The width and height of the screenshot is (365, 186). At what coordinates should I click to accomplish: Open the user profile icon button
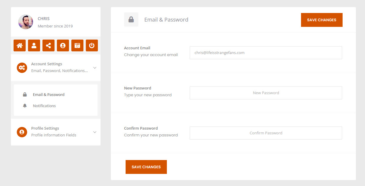(34, 45)
